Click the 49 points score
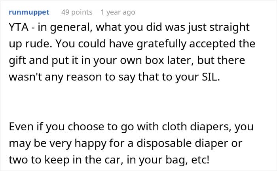Image resolution: width=277 pixels, height=171 pixels. point(76,12)
